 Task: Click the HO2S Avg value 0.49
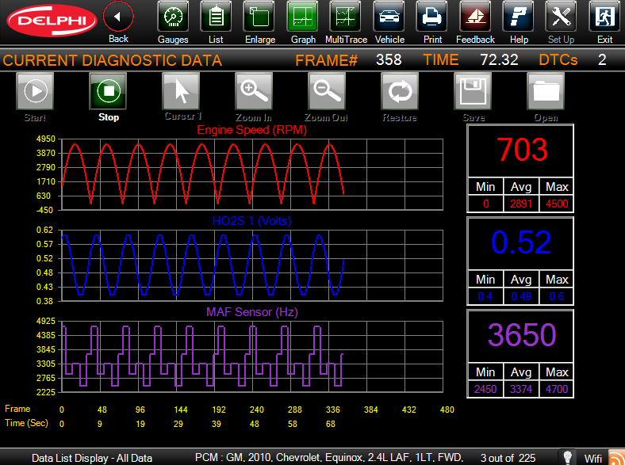(521, 296)
